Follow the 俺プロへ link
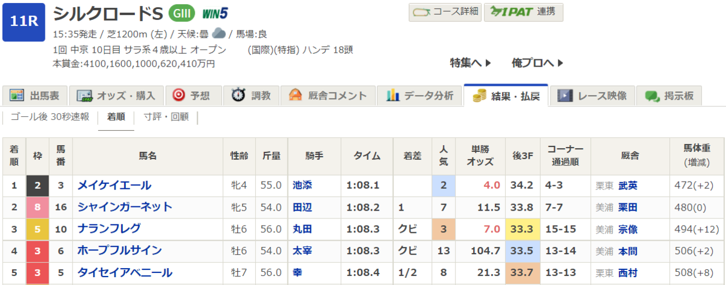The height and width of the screenshot is (285, 726). 538,62
